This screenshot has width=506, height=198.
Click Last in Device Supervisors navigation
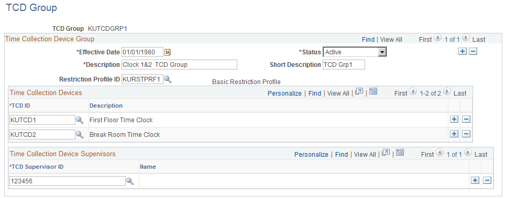click(481, 155)
